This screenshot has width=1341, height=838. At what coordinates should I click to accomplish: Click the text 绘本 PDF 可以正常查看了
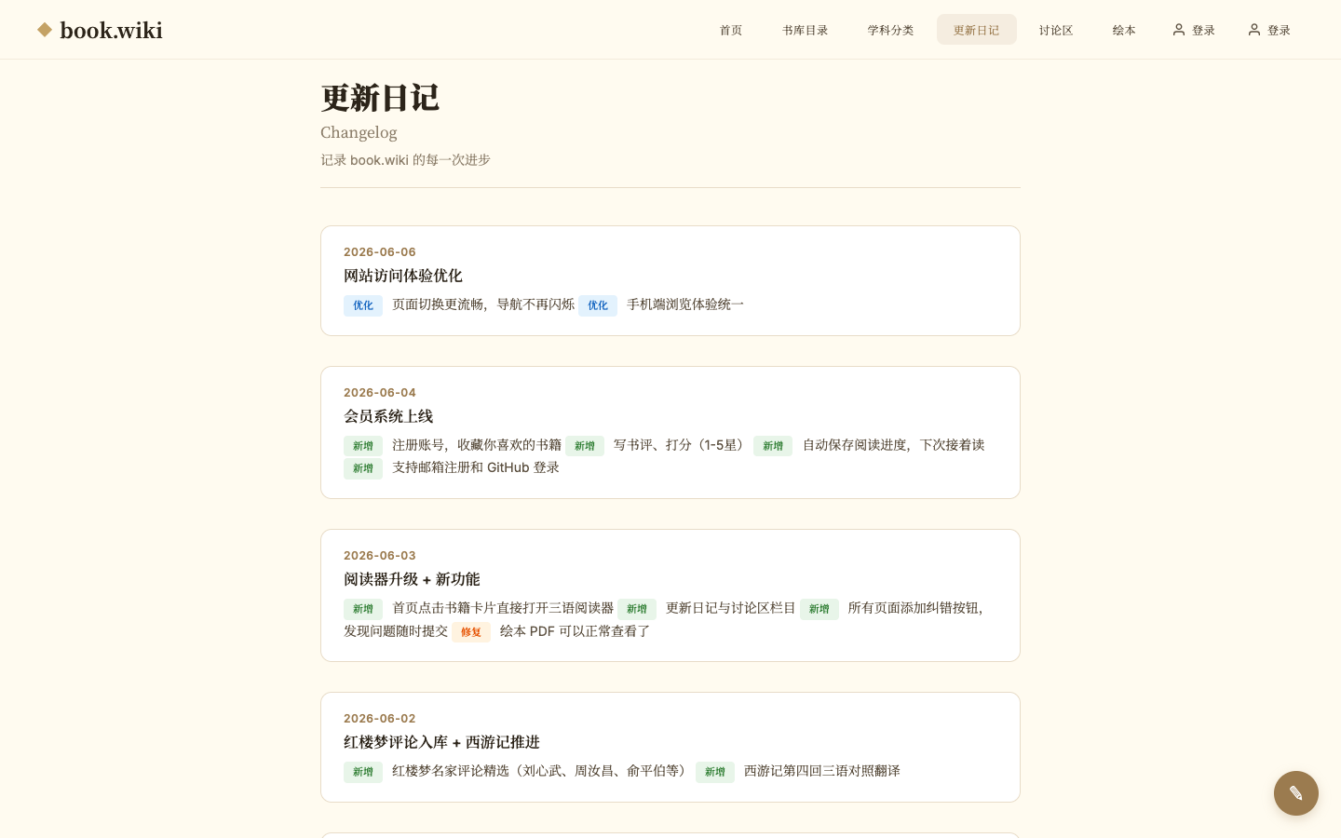(x=576, y=631)
